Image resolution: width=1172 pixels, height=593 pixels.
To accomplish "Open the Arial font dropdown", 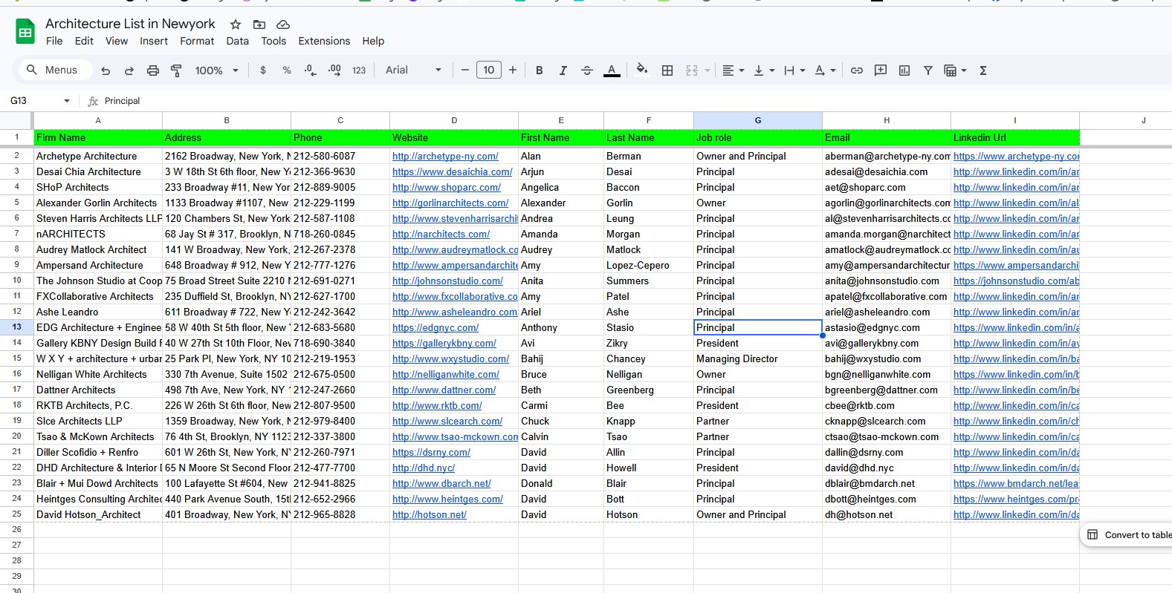I will 413,71.
